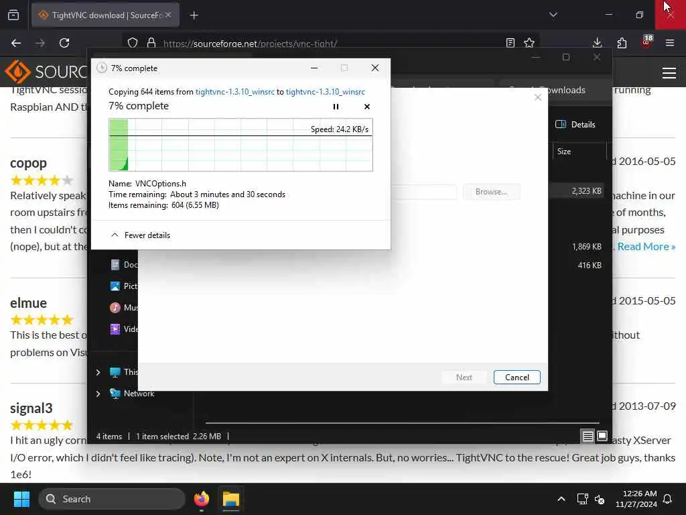This screenshot has width=686, height=515.
Task: List all tabs dropdown arrow
Action: tap(553, 15)
